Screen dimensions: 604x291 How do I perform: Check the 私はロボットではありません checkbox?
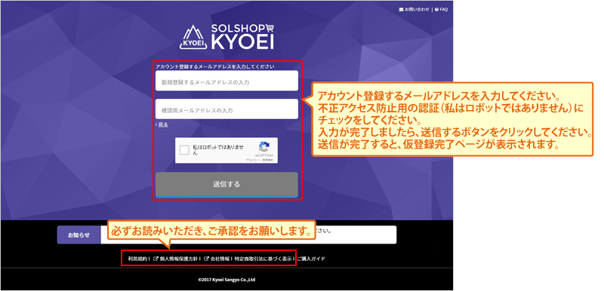pos(184,150)
